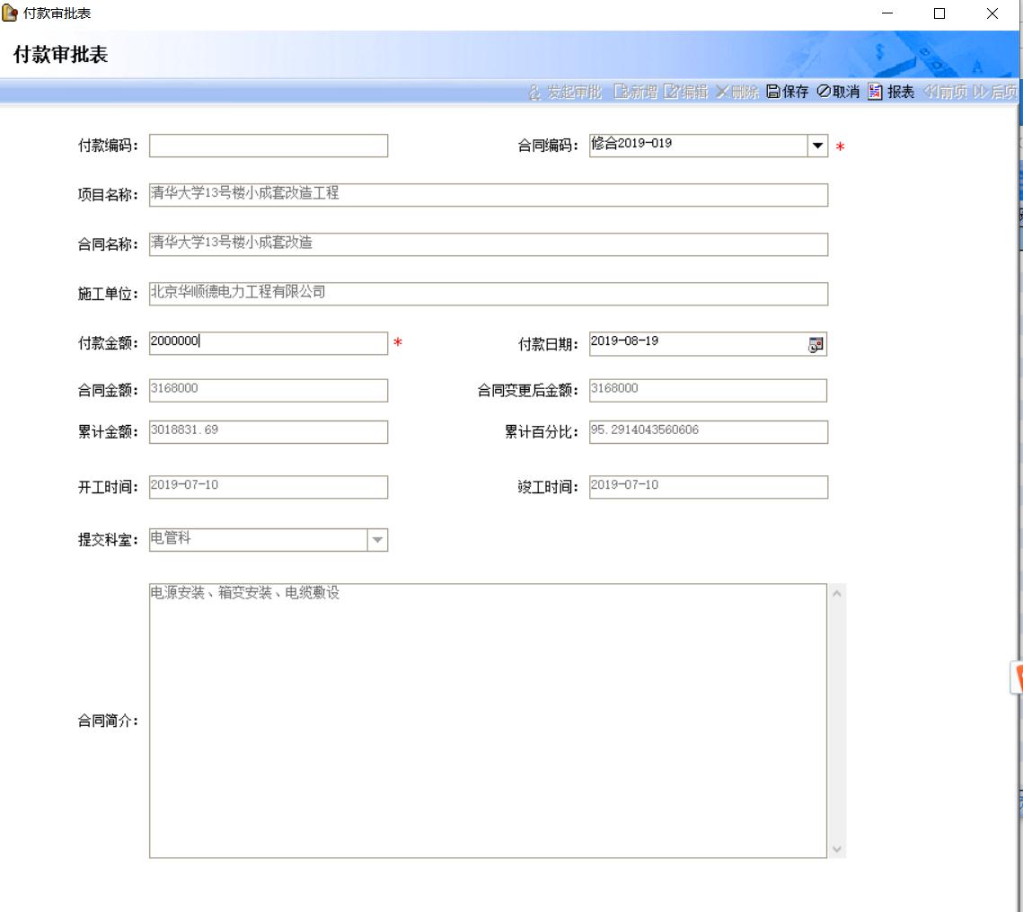The image size is (1023, 912).
Task: Go to next record with 后项
Action: point(981,92)
